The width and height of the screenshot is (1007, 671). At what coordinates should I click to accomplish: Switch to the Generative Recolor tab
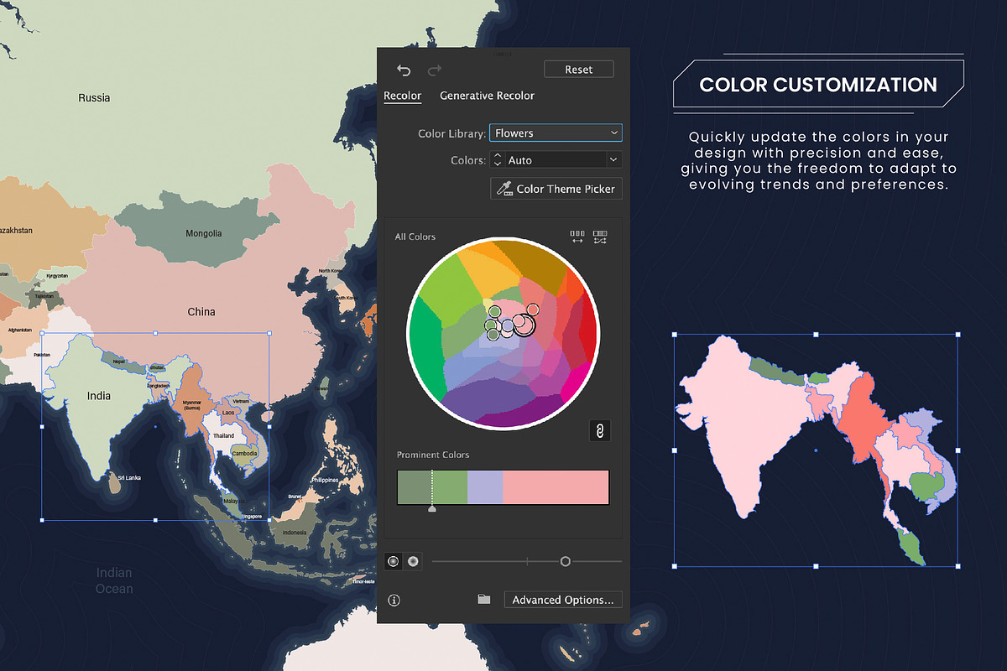[487, 96]
